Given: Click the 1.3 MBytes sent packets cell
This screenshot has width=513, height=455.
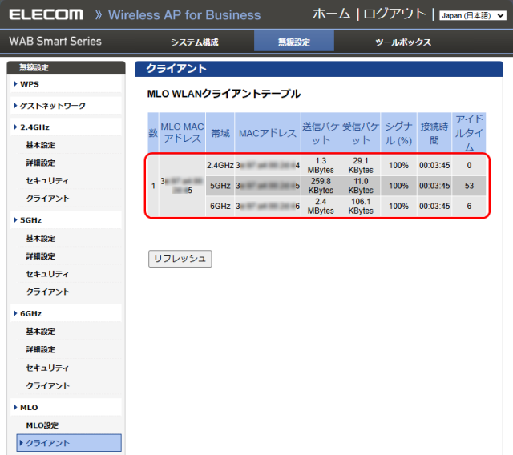Looking at the screenshot, I should coord(321,165).
